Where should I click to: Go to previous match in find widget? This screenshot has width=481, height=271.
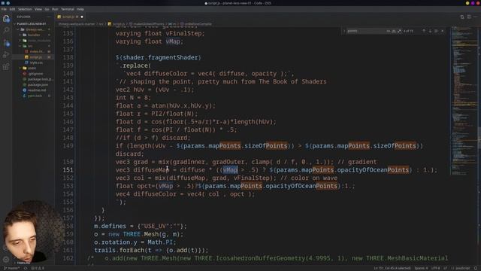424,31
